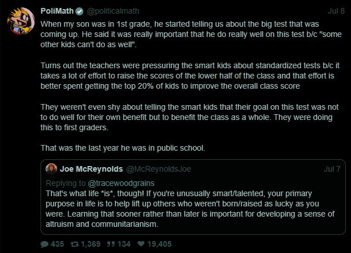Click the verified checkmark badge
Screen dimensions: 351x253
point(79,11)
